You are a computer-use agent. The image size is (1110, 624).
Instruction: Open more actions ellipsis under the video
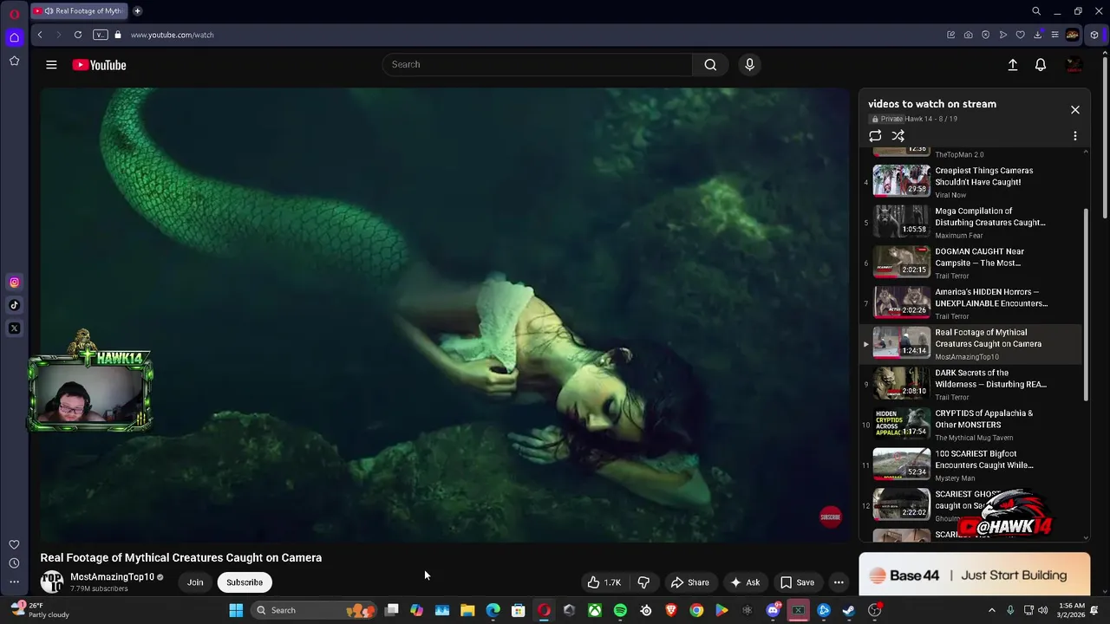(x=839, y=582)
